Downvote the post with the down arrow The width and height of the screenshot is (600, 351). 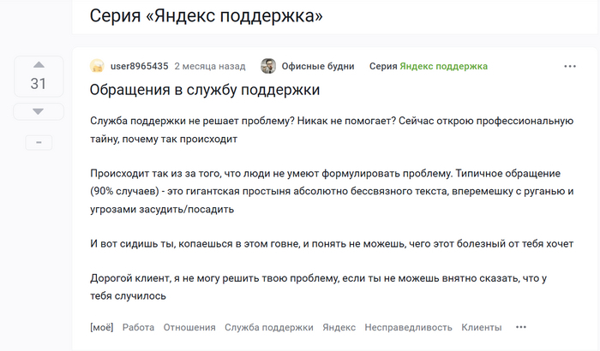click(39, 111)
